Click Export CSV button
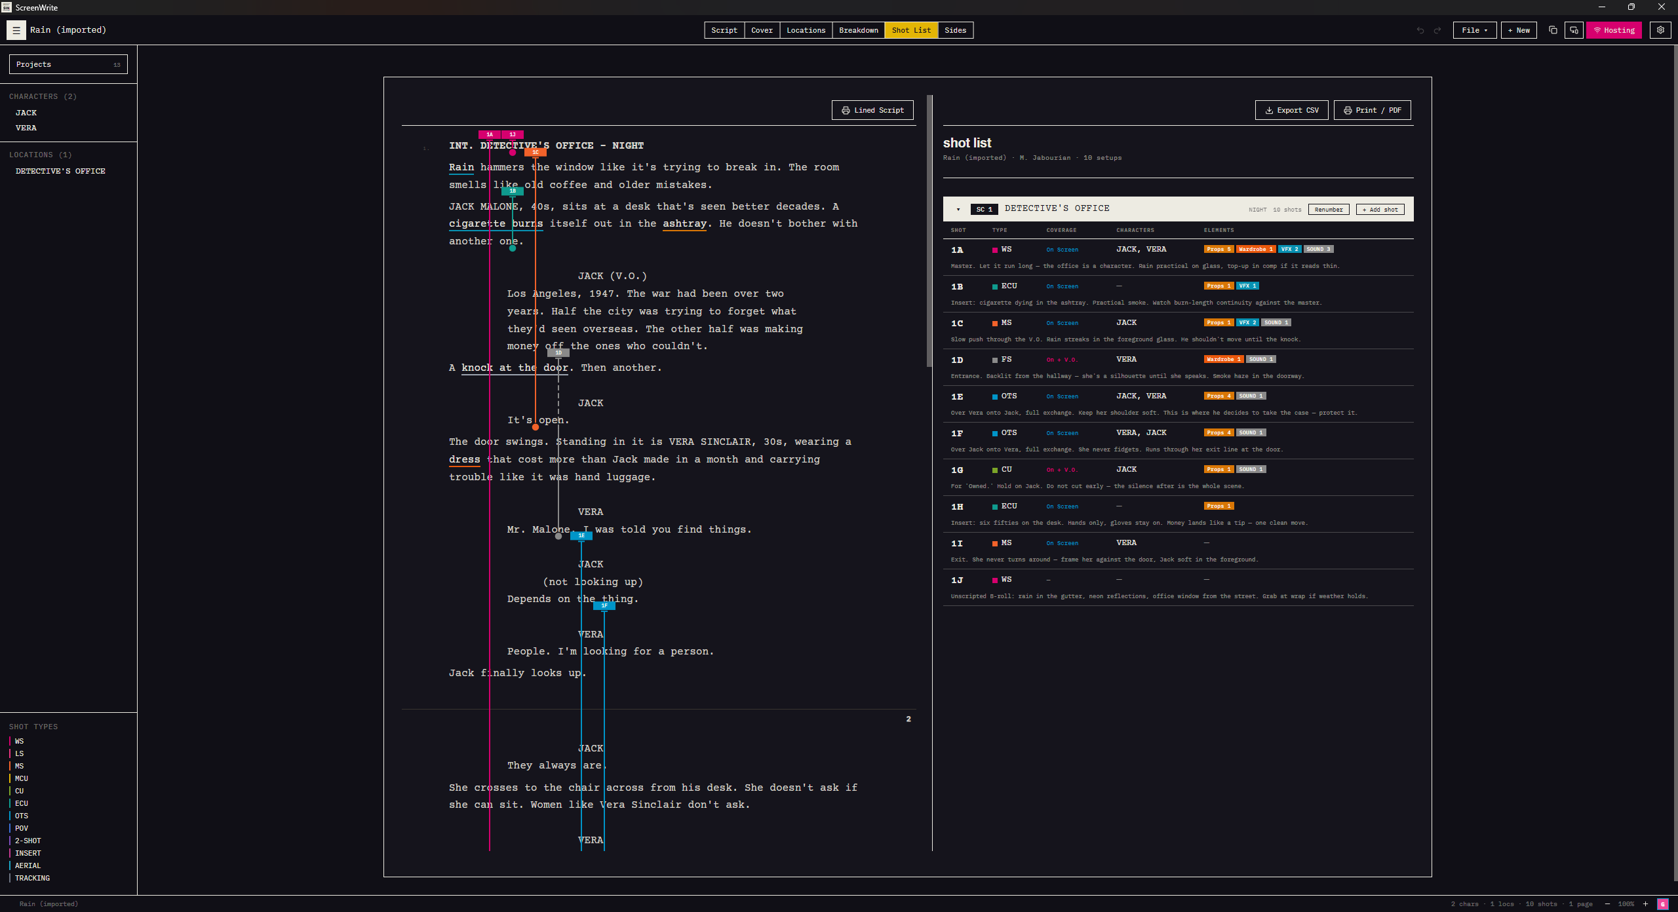 click(1291, 110)
